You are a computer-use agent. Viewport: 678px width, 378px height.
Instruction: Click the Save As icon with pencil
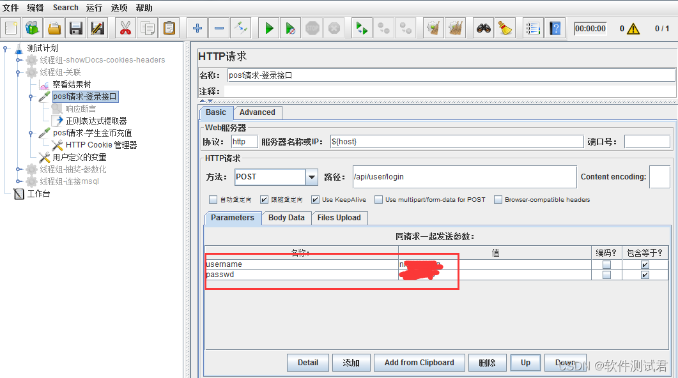[x=98, y=29]
